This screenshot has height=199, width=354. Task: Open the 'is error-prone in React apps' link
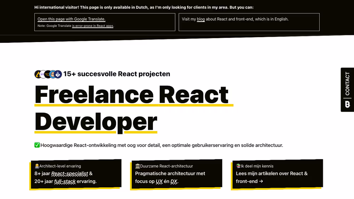pos(92,26)
